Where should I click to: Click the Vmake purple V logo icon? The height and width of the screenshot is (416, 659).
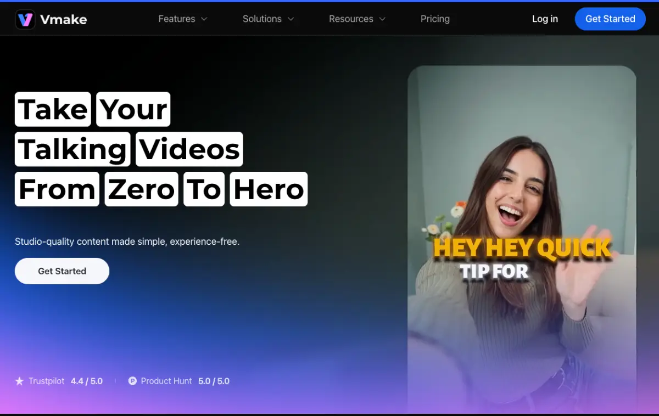25,19
